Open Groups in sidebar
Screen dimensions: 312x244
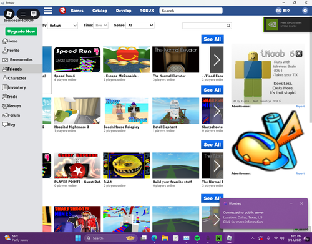[12, 106]
